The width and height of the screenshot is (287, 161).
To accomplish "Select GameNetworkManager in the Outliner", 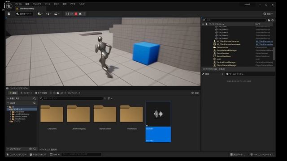I will [226, 51].
